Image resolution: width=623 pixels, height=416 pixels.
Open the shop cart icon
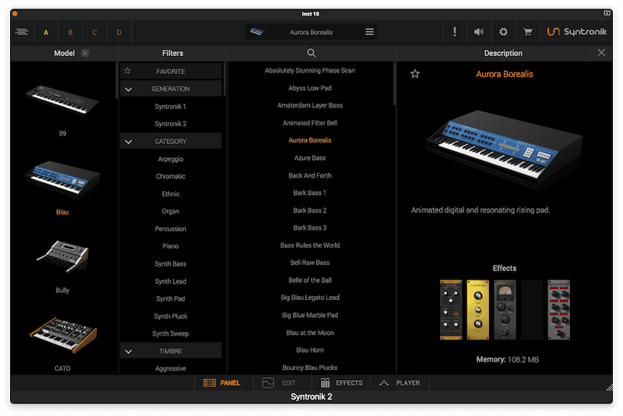528,32
